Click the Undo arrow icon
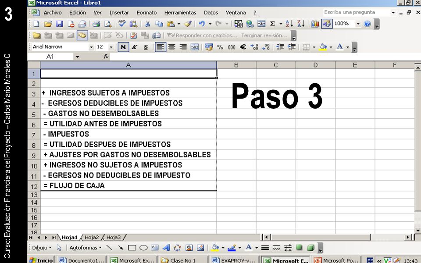The image size is (421, 263). tap(202, 24)
